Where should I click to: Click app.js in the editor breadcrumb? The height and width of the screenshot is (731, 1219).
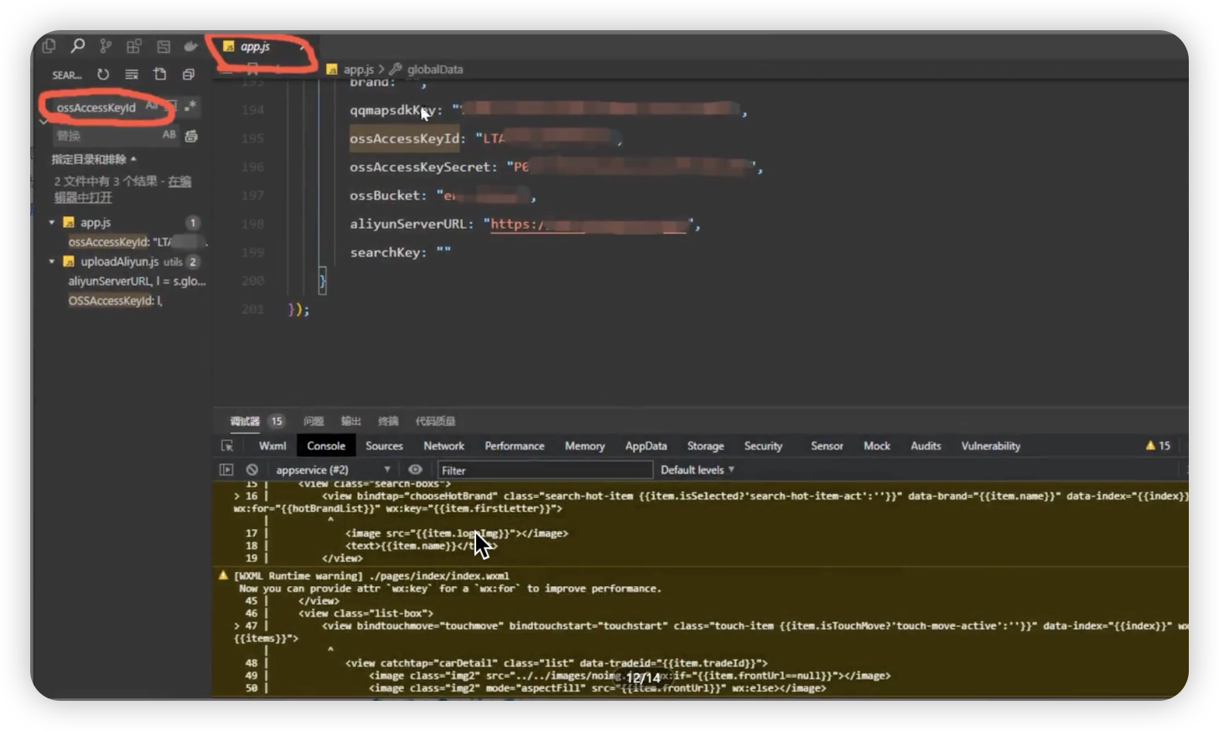tap(358, 70)
